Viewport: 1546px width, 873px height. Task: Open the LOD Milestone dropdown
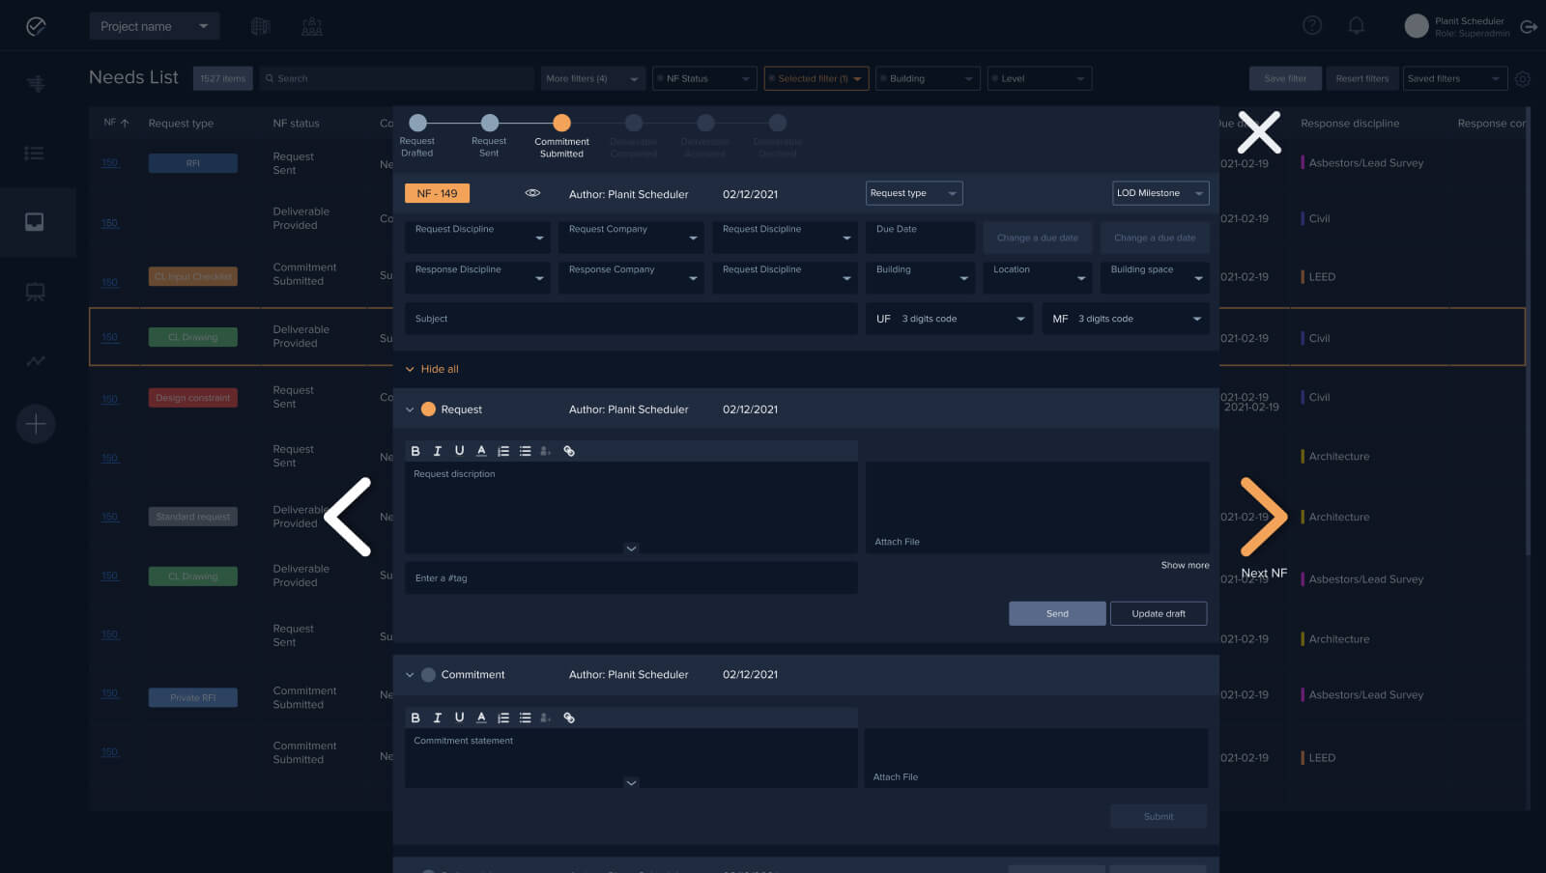coord(1159,193)
